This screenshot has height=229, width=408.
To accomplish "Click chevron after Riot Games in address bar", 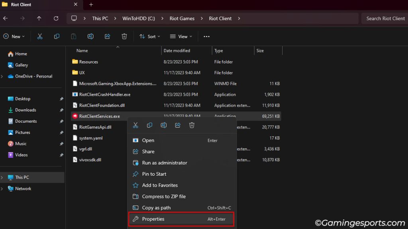I will [202, 18].
